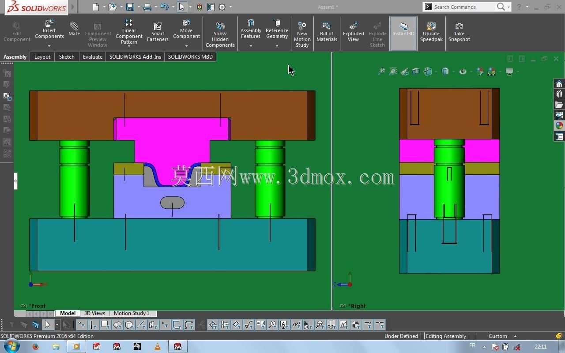
Task: Start a New Motion Study
Action: tap(302, 34)
